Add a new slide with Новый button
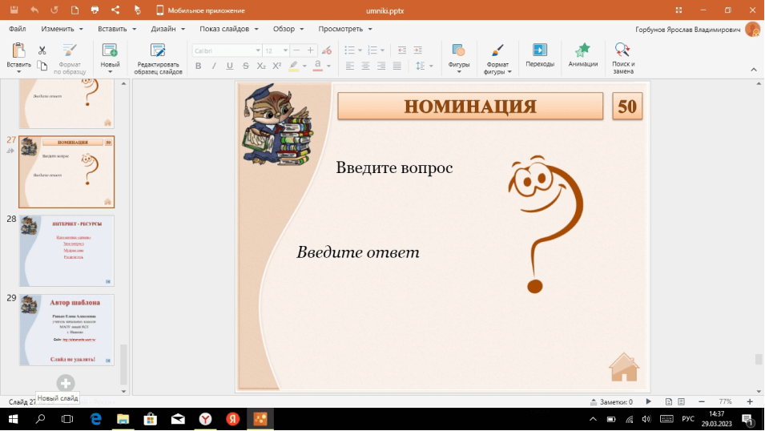 110,54
